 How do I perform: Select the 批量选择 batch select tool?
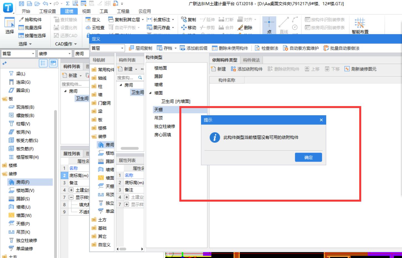click(x=30, y=27)
